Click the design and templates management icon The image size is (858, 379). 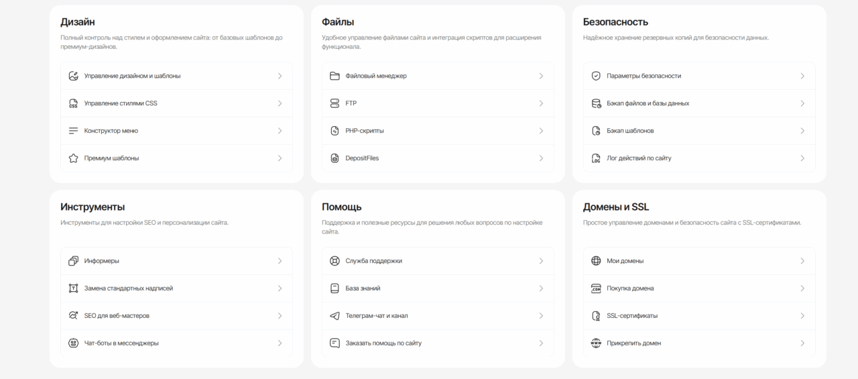coord(74,76)
